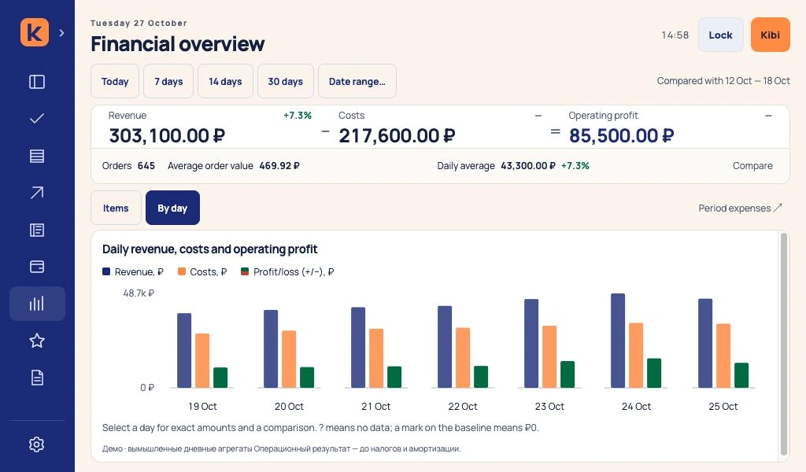Click the arrow icon beside Period expenses

point(778,208)
